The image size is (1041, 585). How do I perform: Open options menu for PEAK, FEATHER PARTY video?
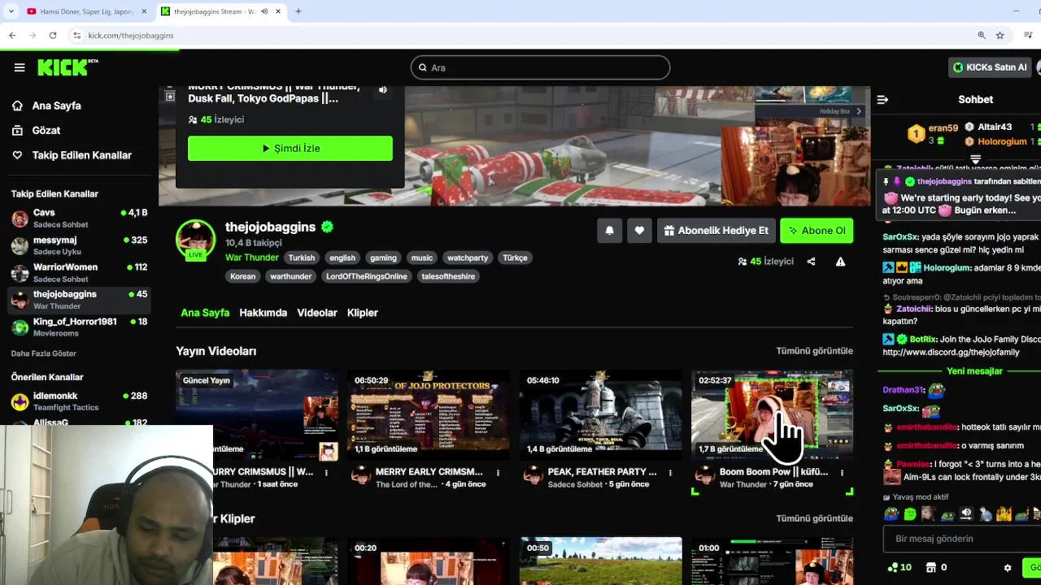coord(670,472)
